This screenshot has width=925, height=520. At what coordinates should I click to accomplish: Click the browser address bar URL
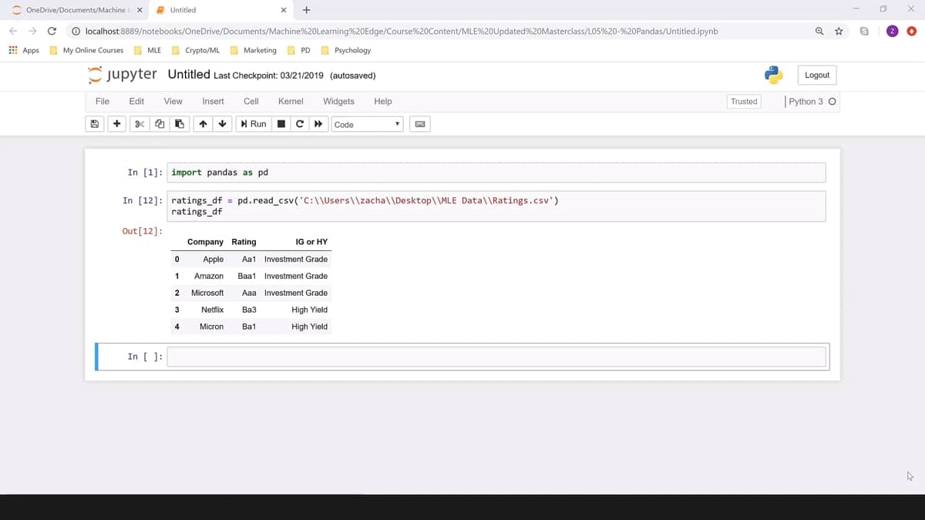[x=402, y=32]
